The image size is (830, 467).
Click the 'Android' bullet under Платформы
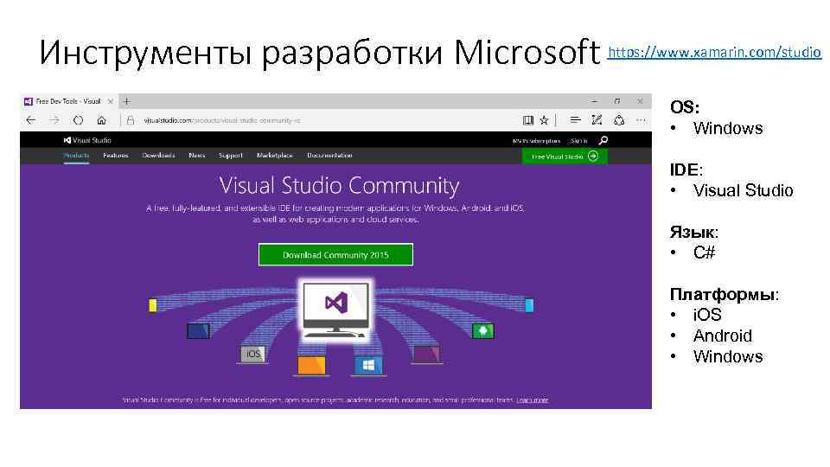click(723, 336)
